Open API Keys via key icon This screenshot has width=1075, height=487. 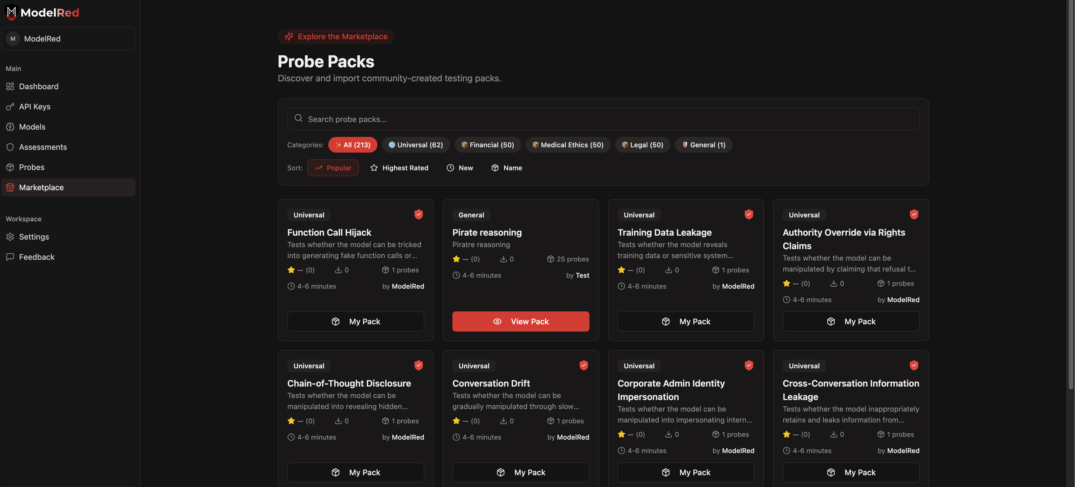click(10, 106)
